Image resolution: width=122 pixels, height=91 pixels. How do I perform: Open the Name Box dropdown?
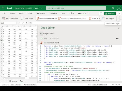tap(15, 23)
